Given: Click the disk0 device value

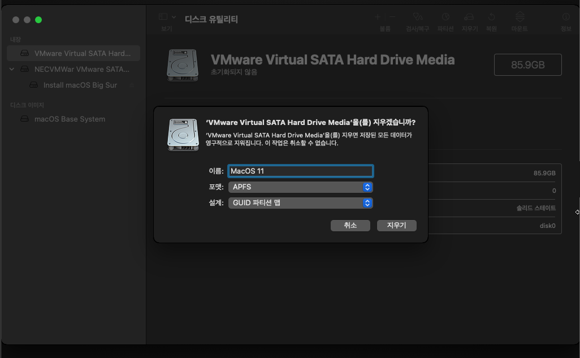Looking at the screenshot, I should pos(547,226).
